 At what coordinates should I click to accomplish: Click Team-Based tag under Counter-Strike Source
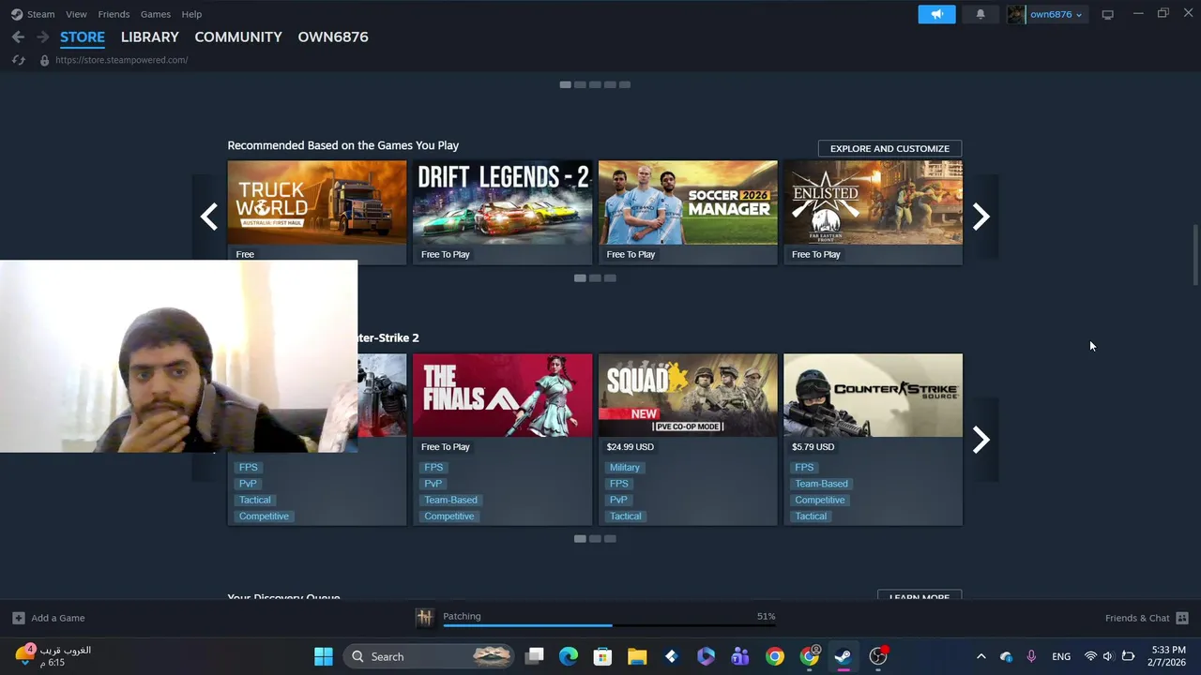click(821, 484)
